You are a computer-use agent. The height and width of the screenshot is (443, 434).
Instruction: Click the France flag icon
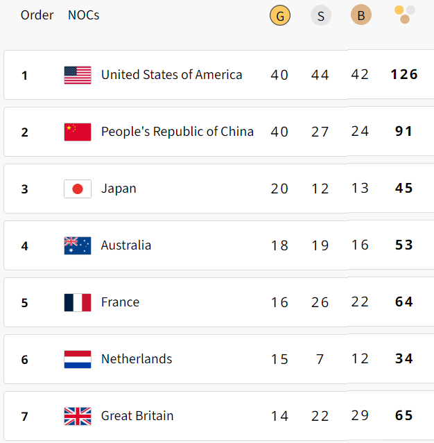[x=78, y=302]
